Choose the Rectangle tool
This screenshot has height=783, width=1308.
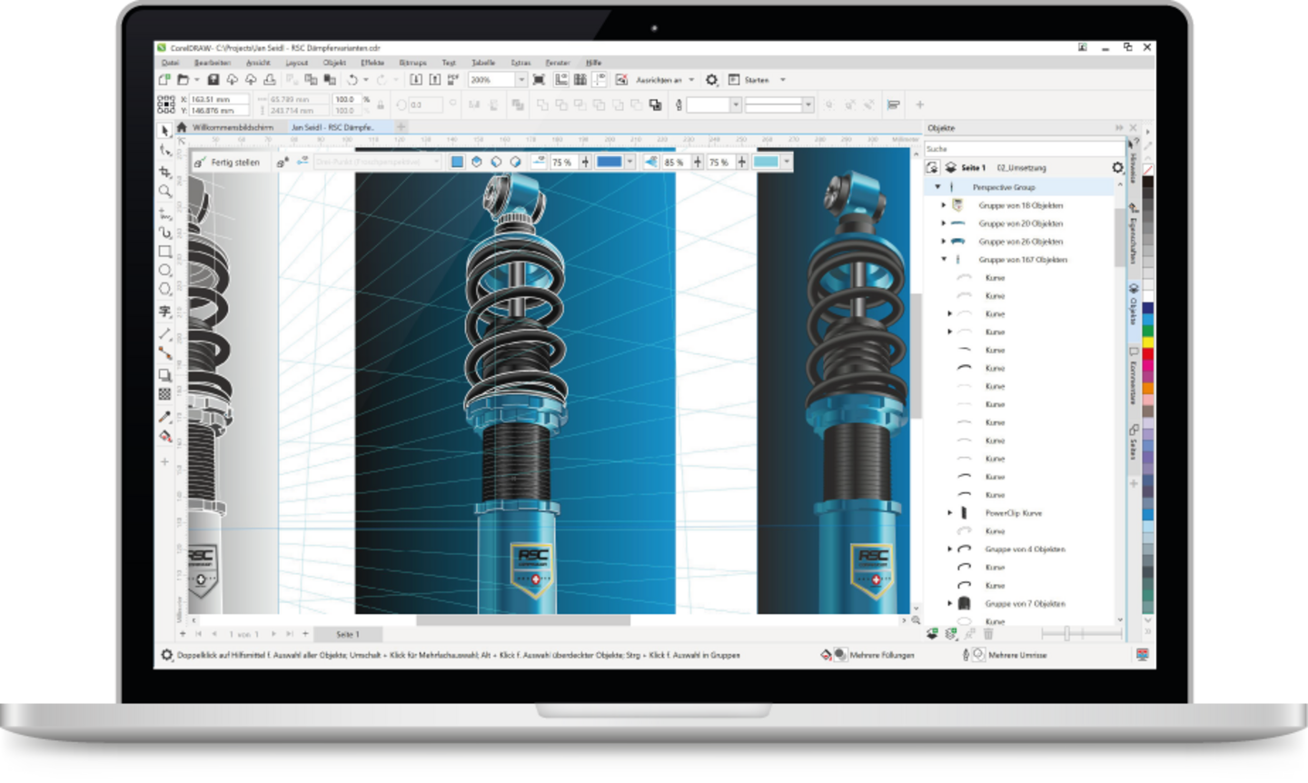tap(165, 252)
